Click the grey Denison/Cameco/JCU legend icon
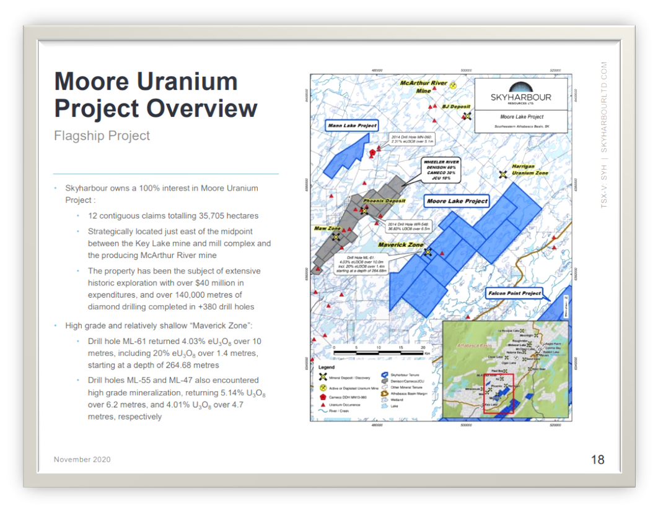 384,381
